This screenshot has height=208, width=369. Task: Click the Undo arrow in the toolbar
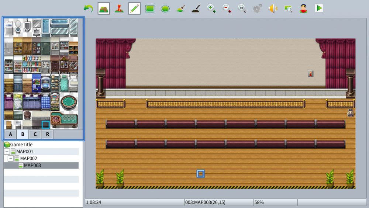coord(88,8)
